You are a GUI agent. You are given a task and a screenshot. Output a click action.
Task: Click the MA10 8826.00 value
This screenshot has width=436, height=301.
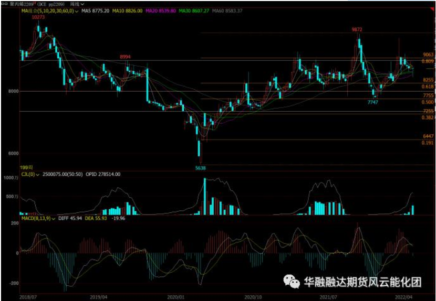(x=127, y=11)
